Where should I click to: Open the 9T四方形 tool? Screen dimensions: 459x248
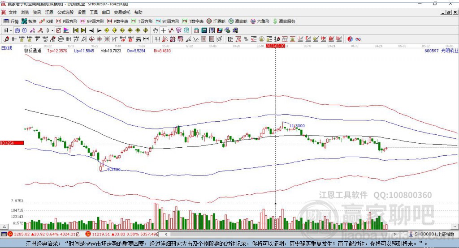[167, 21]
